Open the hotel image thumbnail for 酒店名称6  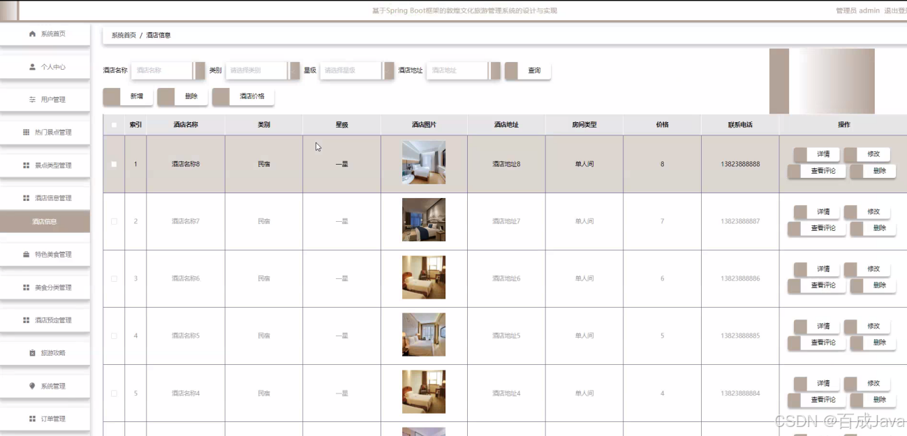tap(424, 277)
